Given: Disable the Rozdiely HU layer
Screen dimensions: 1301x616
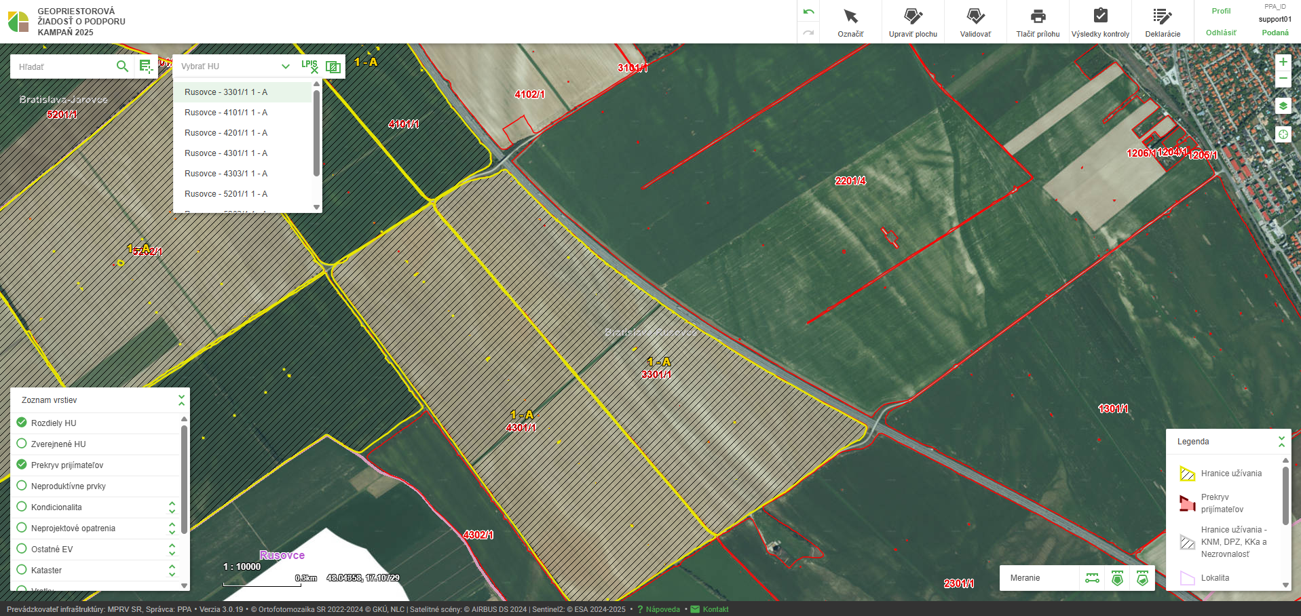Looking at the screenshot, I should pyautogui.click(x=22, y=423).
